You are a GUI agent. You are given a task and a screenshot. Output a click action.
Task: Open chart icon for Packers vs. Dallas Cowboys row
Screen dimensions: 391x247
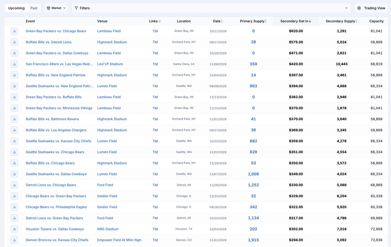click(x=14, y=53)
